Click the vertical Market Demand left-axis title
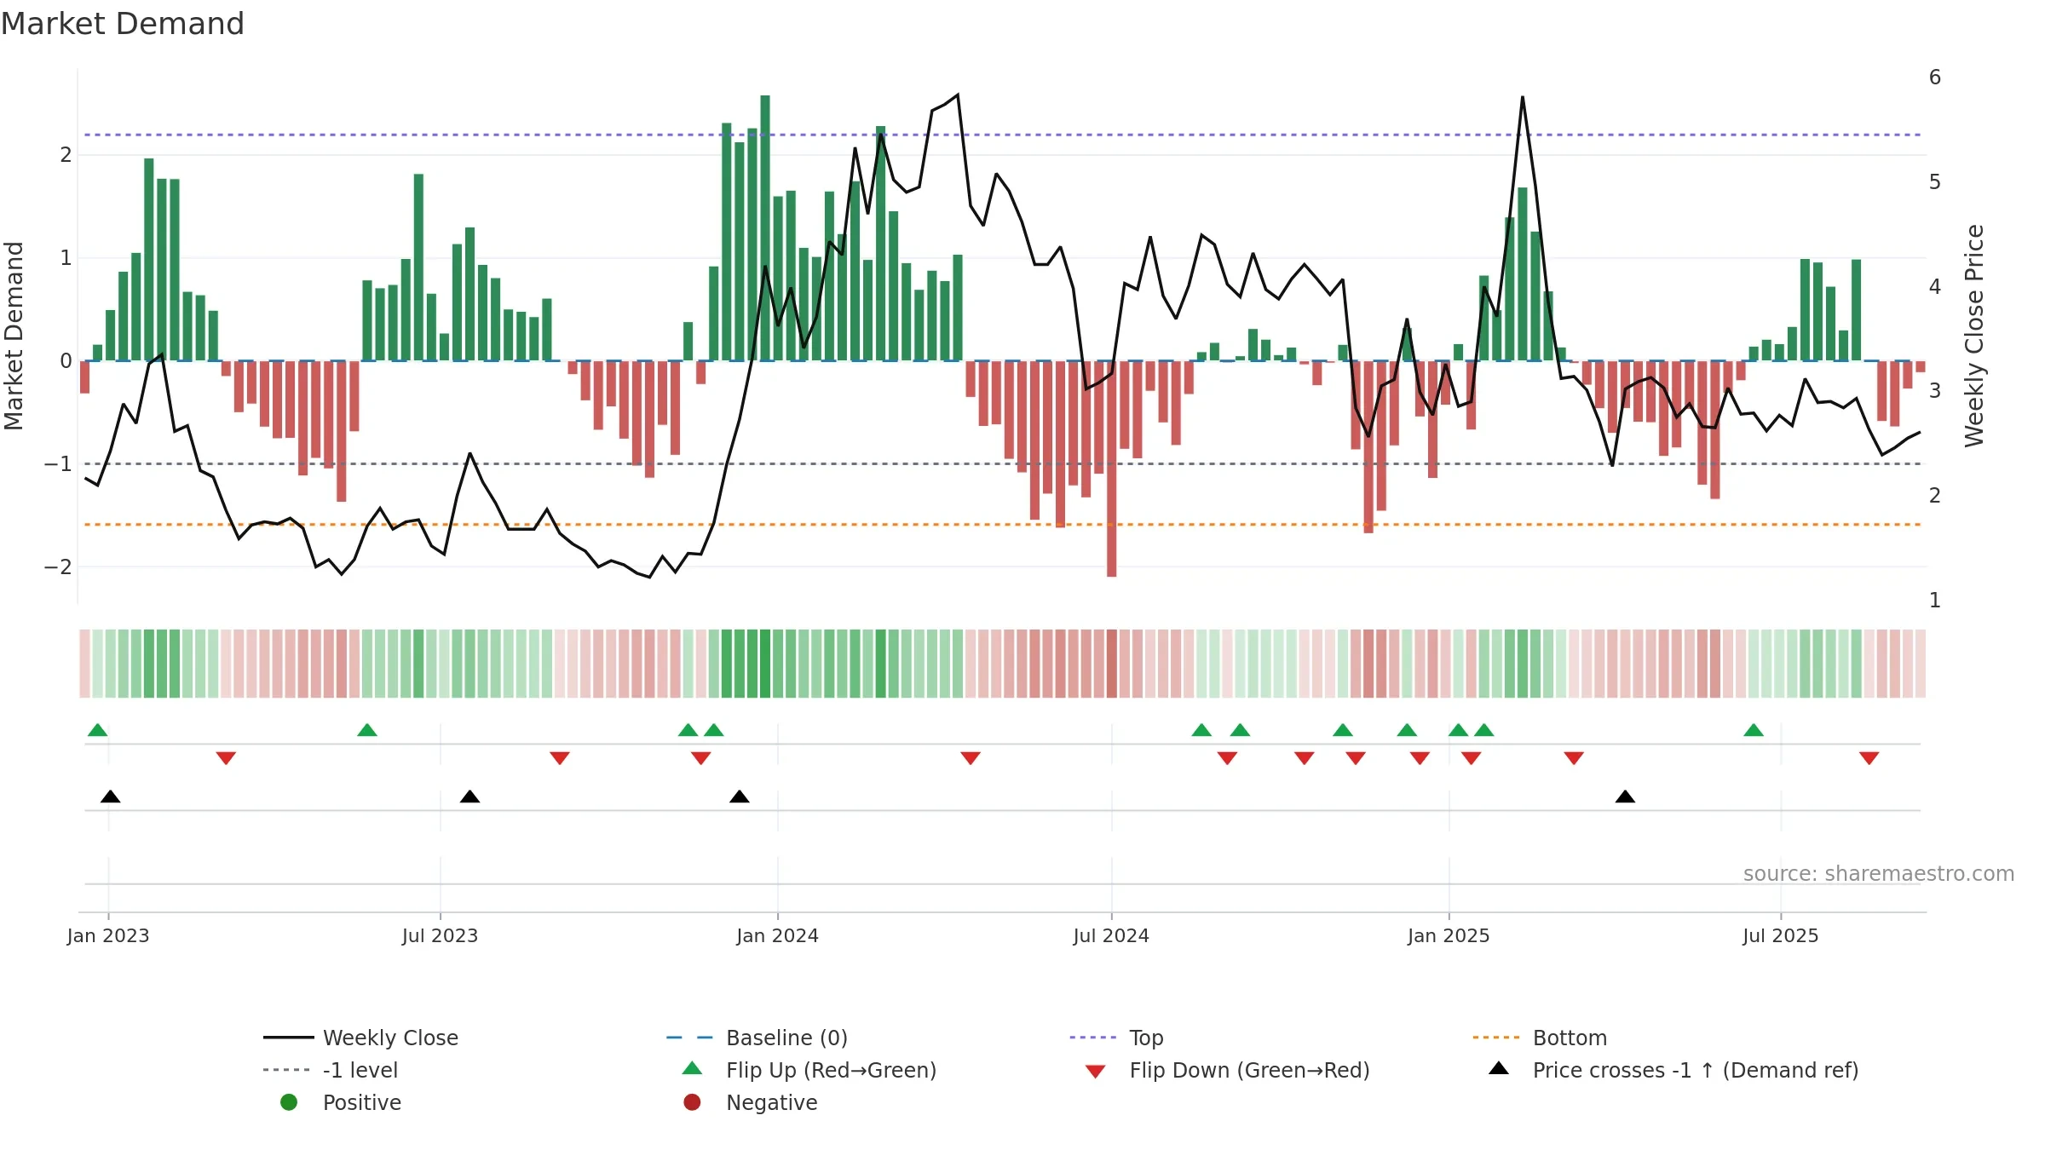This screenshot has width=2045, height=1150. 14,336
